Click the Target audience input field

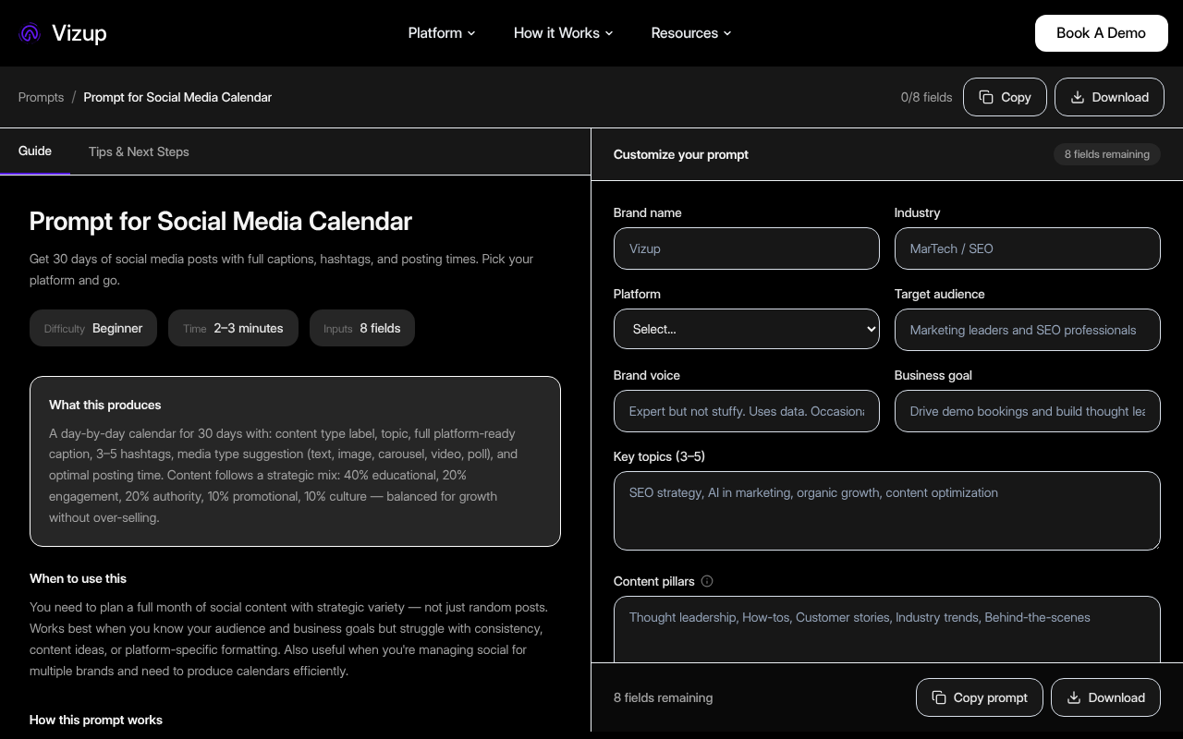pyautogui.click(x=1028, y=330)
